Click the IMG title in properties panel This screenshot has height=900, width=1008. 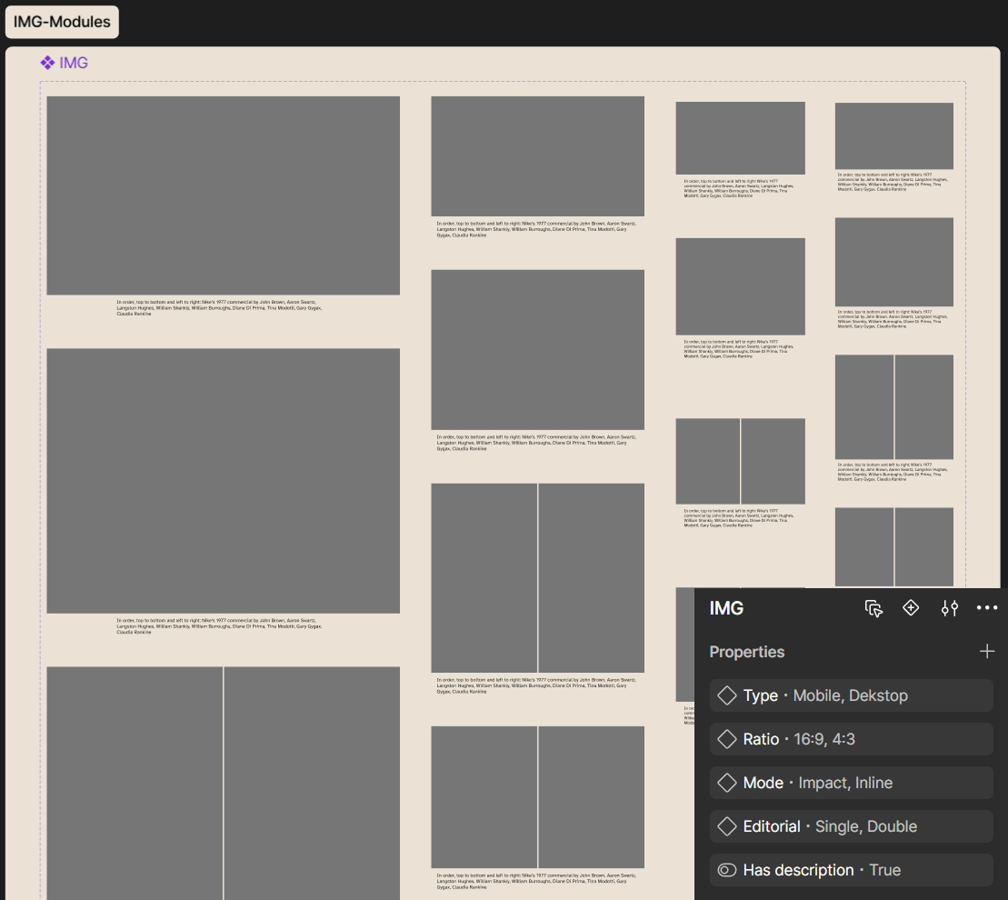[x=726, y=608]
